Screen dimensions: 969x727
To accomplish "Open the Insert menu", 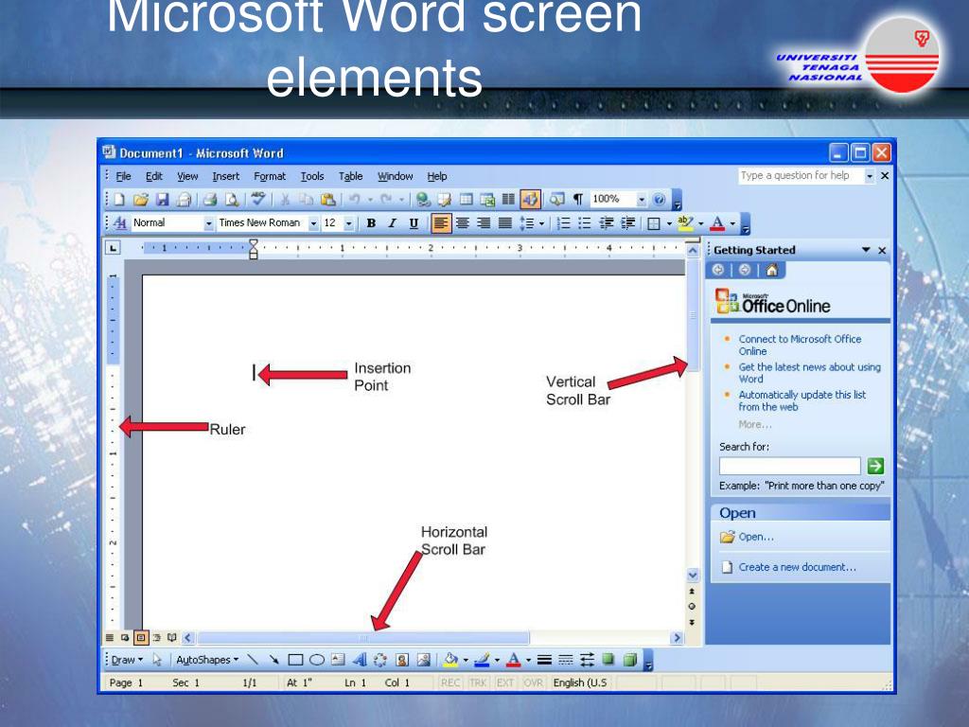I will (x=225, y=176).
